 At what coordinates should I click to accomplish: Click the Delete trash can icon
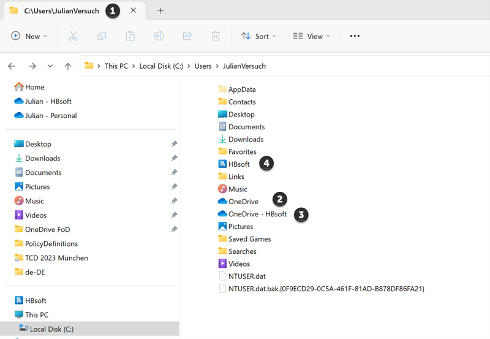click(x=216, y=36)
